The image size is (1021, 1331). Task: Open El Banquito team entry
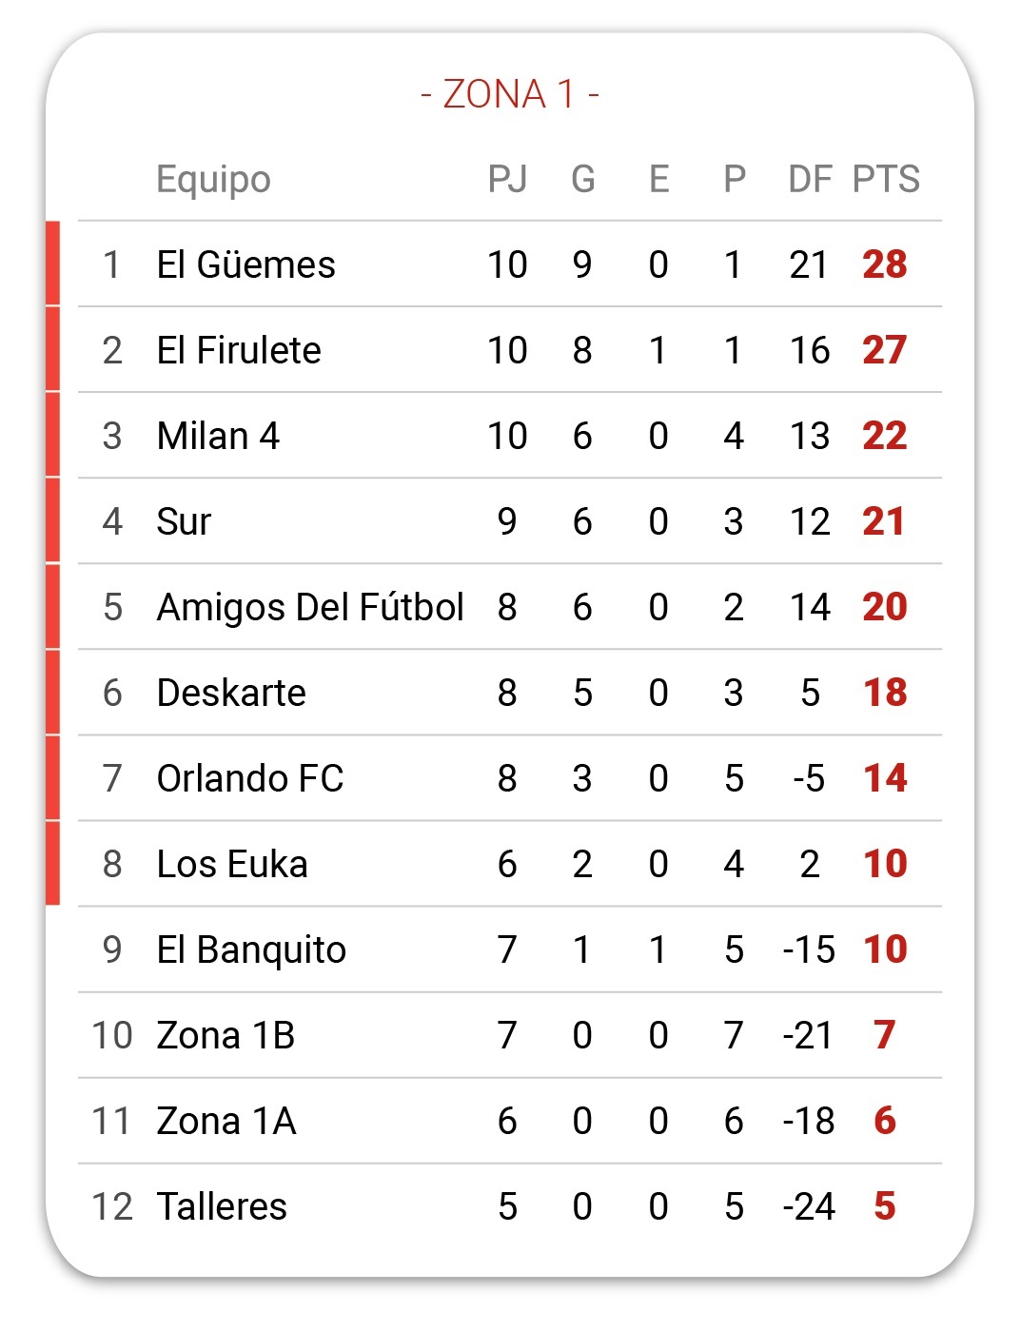510,949
